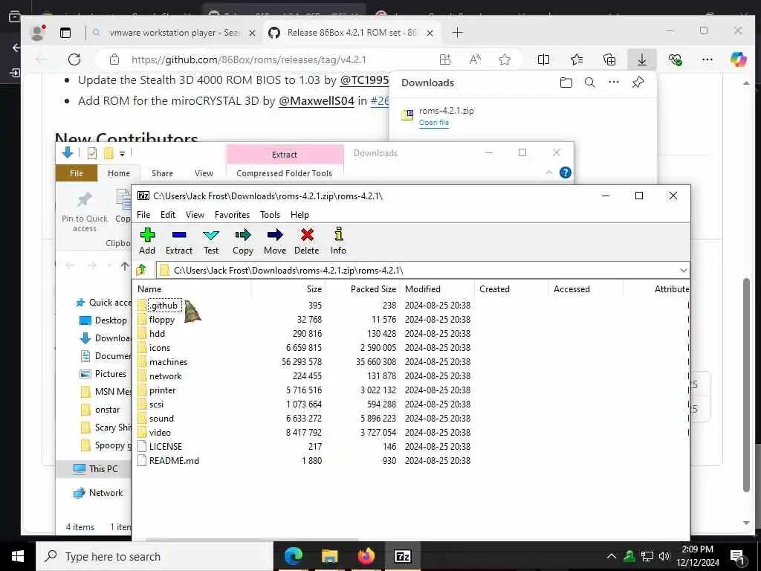Select the Move tool in 7-Zip toolbar
This screenshot has height=571, width=761.
(275, 241)
